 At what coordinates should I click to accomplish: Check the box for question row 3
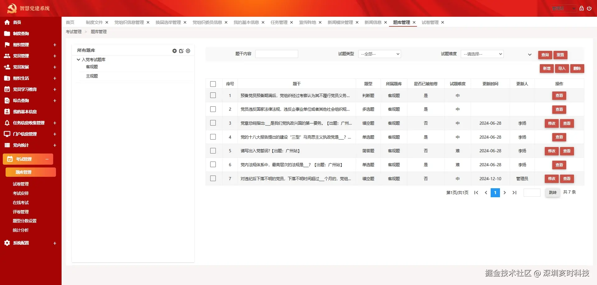213,123
